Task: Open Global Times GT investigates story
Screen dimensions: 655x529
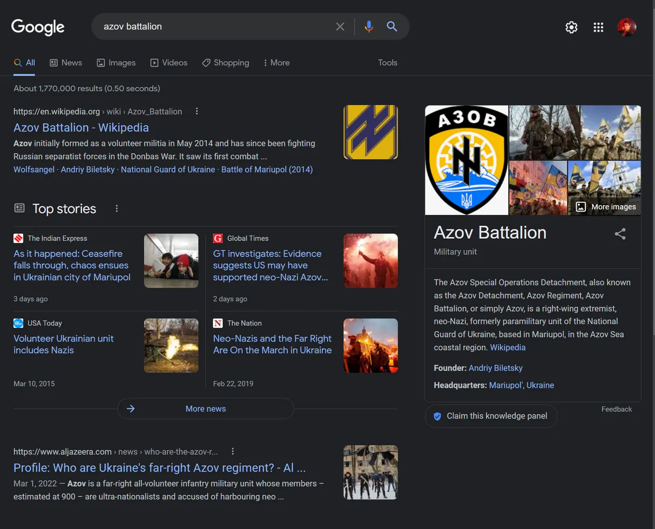Action: pyautogui.click(x=270, y=265)
